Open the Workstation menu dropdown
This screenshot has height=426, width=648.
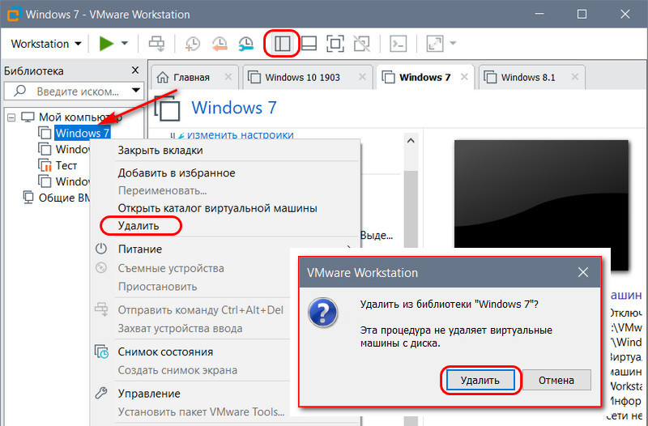tap(46, 43)
